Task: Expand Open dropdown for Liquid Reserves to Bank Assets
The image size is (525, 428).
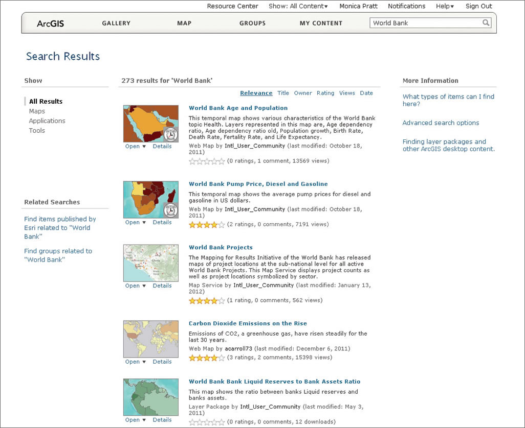Action: [136, 420]
